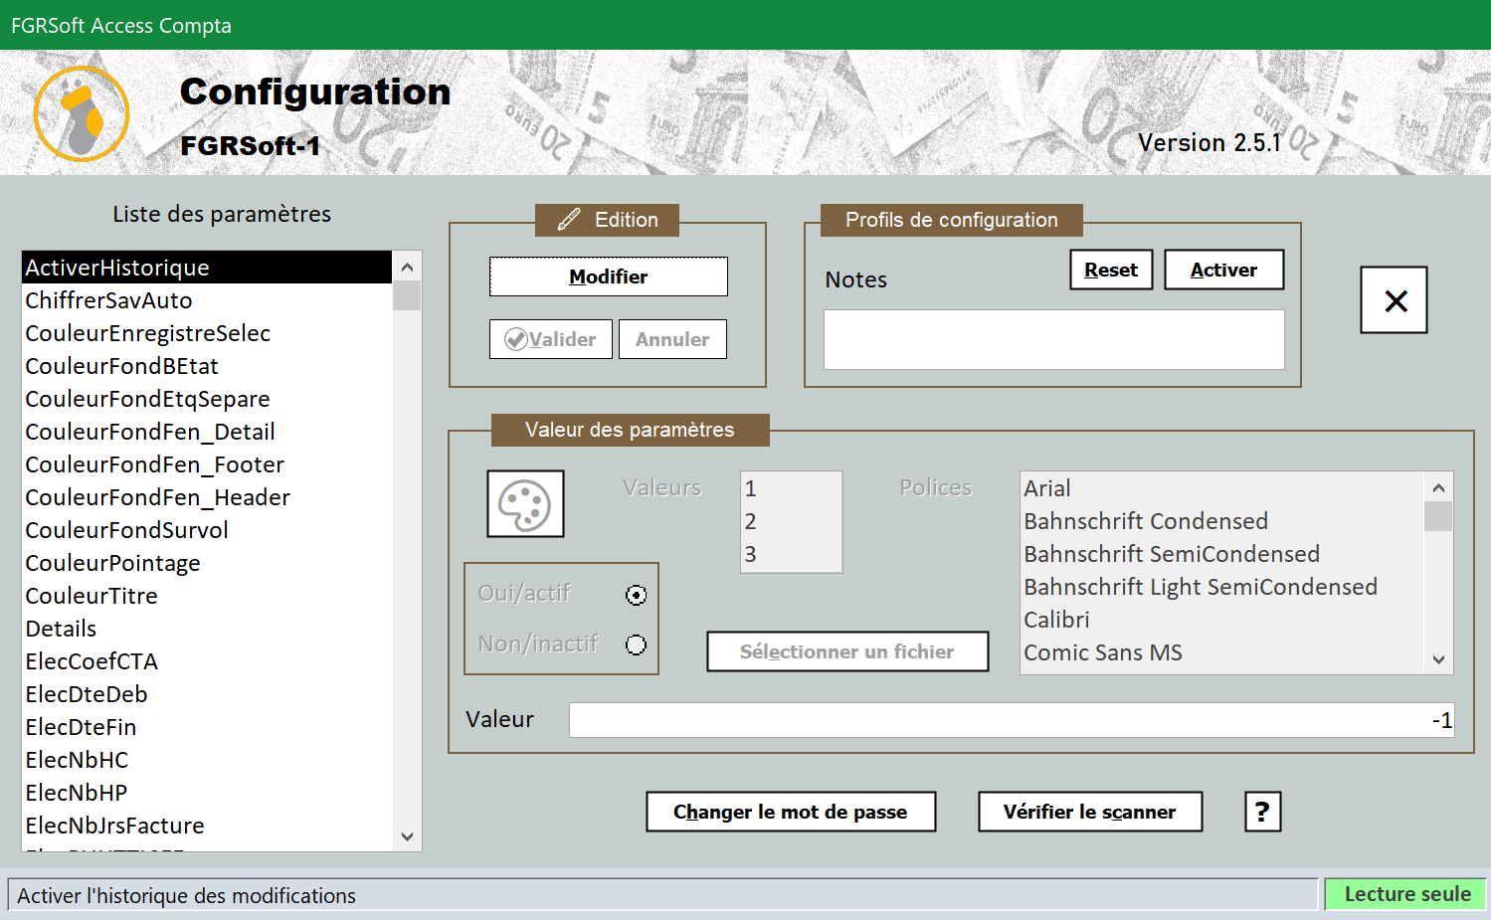Select the Non/inactif radio button
Image resolution: width=1491 pixels, height=920 pixels.
pos(636,644)
